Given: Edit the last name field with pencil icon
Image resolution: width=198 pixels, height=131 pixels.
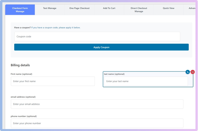Looking at the screenshot, I should [188, 72].
